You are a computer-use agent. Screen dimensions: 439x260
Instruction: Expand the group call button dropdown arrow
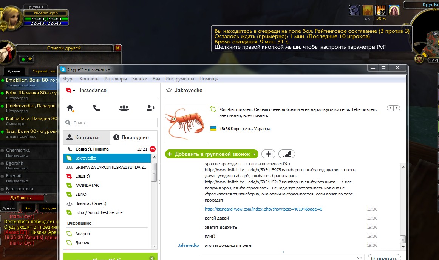tap(254, 154)
